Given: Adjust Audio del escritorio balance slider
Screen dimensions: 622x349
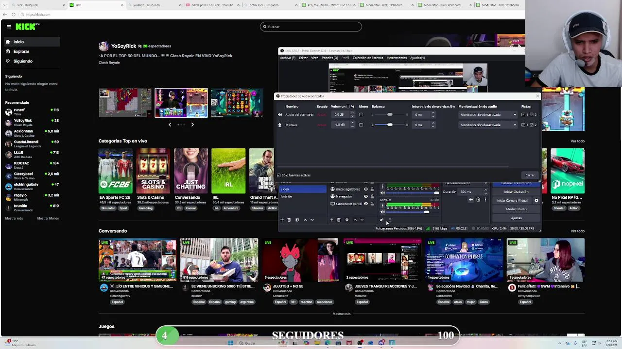Looking at the screenshot, I should coord(390,115).
